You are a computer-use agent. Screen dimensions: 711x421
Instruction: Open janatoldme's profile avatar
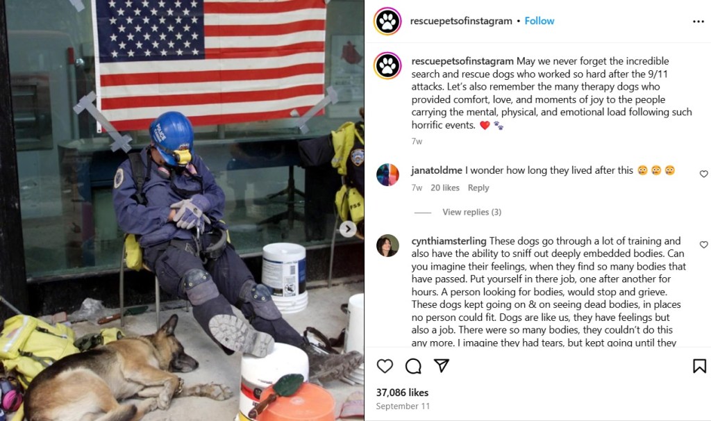(x=387, y=174)
